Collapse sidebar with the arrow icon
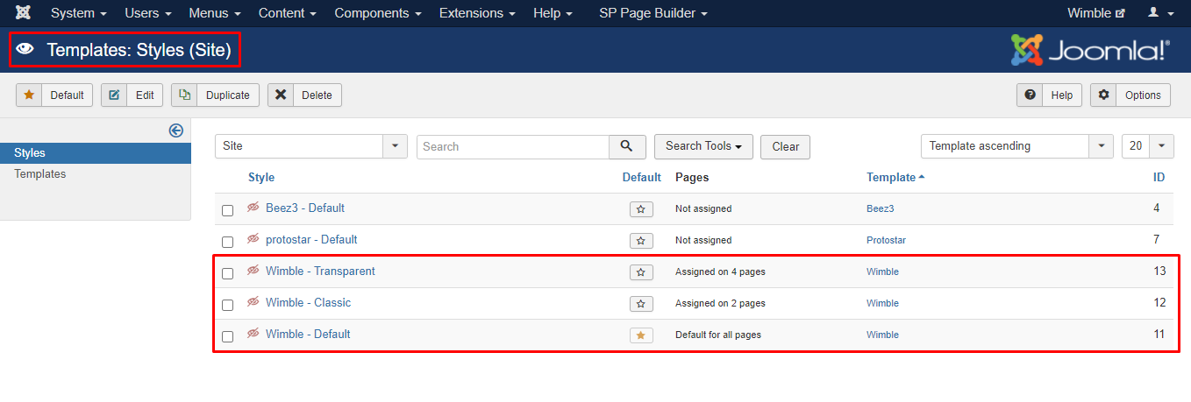 pyautogui.click(x=175, y=130)
